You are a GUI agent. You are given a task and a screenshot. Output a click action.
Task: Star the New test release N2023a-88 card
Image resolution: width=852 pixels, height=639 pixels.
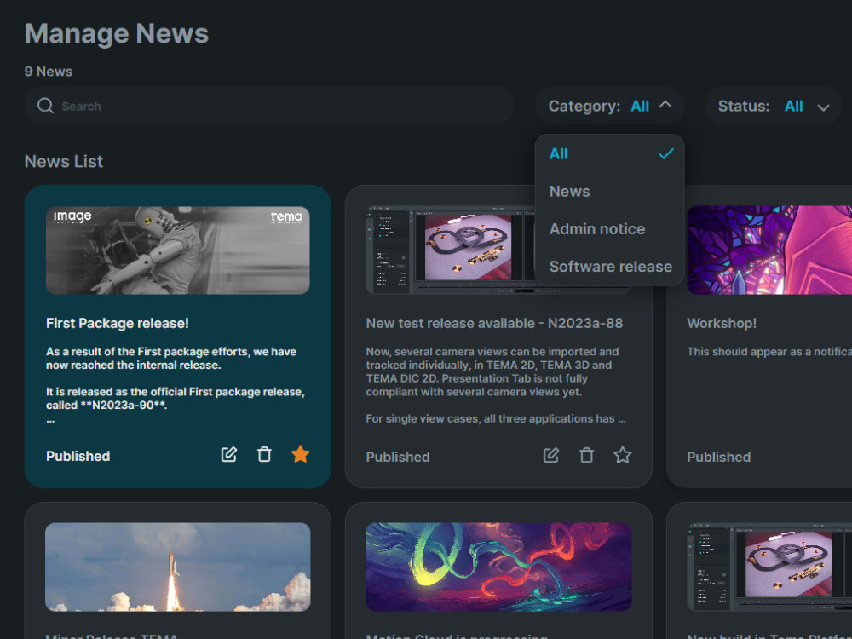(622, 455)
